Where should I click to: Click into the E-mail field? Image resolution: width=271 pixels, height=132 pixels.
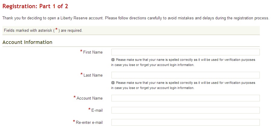185,110
